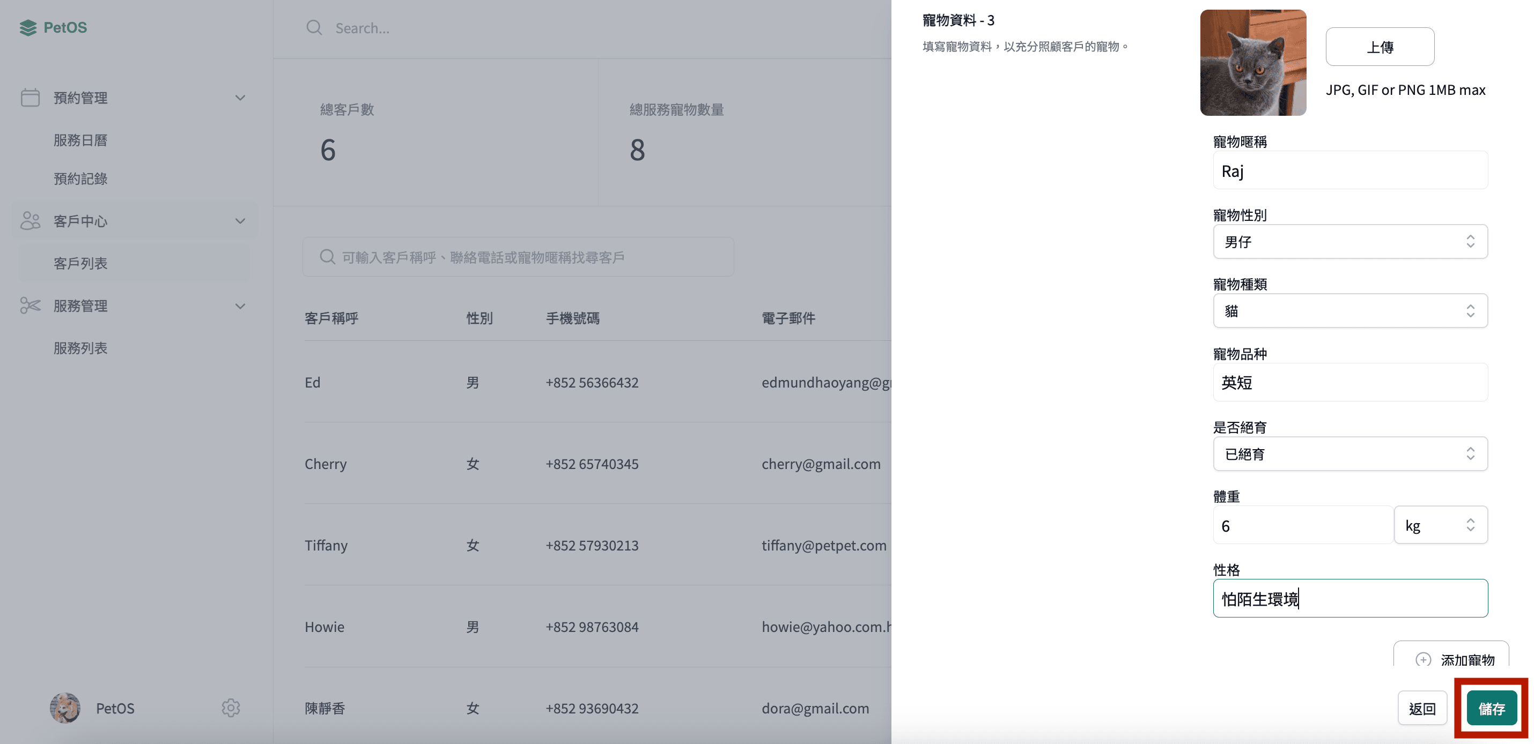This screenshot has height=744, width=1534.
Task: Select the 服務管理 menu label
Action: (80, 306)
